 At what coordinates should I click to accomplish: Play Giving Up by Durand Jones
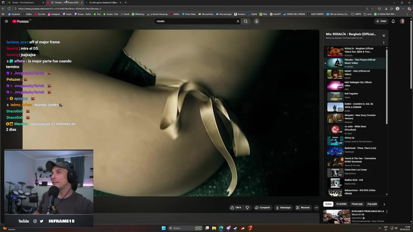(x=354, y=140)
